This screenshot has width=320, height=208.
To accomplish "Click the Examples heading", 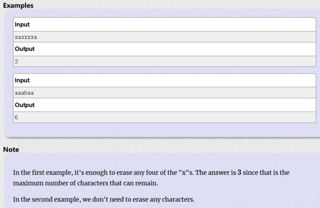I will (x=18, y=5).
